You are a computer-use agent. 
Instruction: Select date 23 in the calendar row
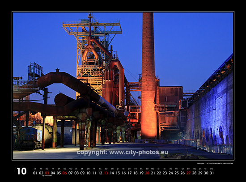[165, 173]
